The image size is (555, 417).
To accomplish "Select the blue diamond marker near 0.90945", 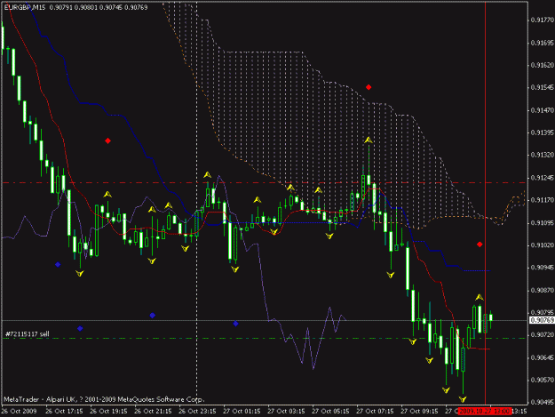I will (58, 264).
